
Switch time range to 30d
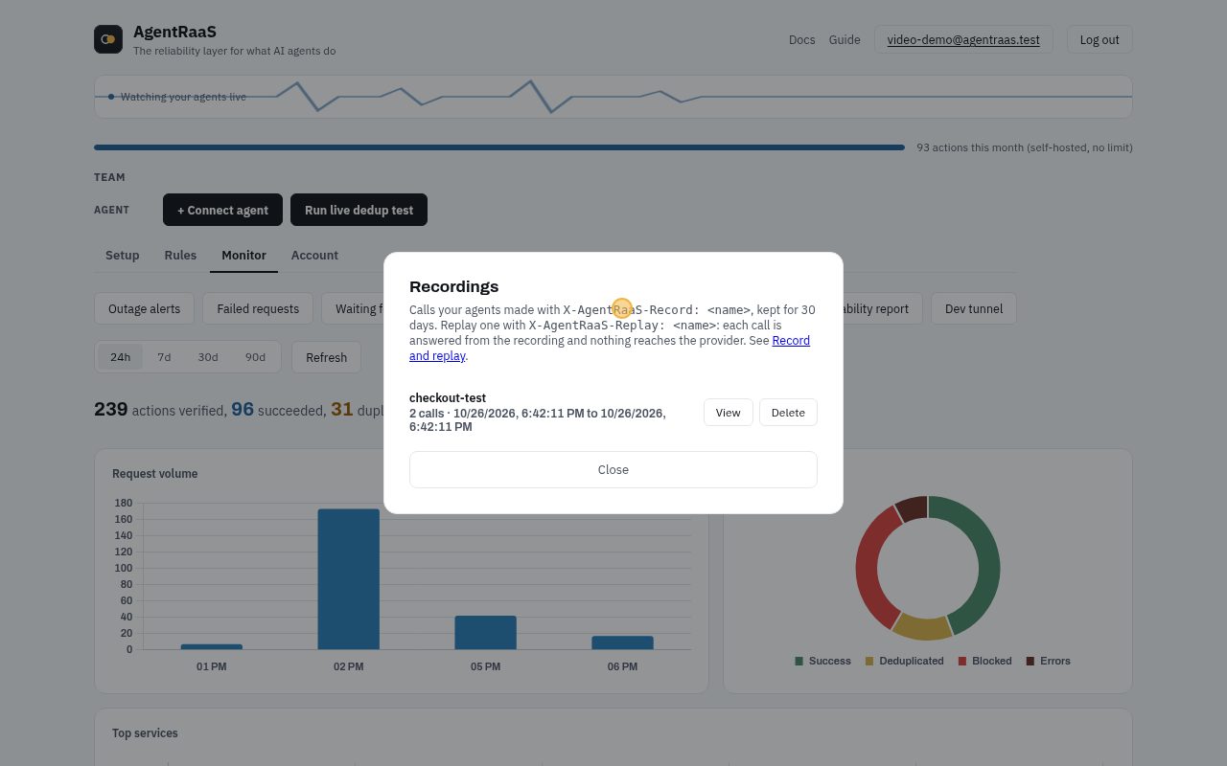coord(208,357)
